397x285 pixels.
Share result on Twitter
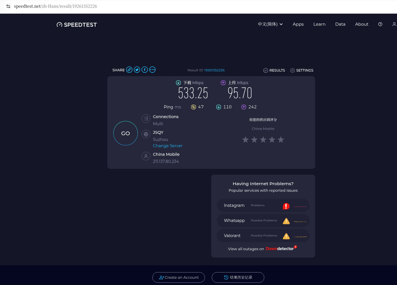137,70
